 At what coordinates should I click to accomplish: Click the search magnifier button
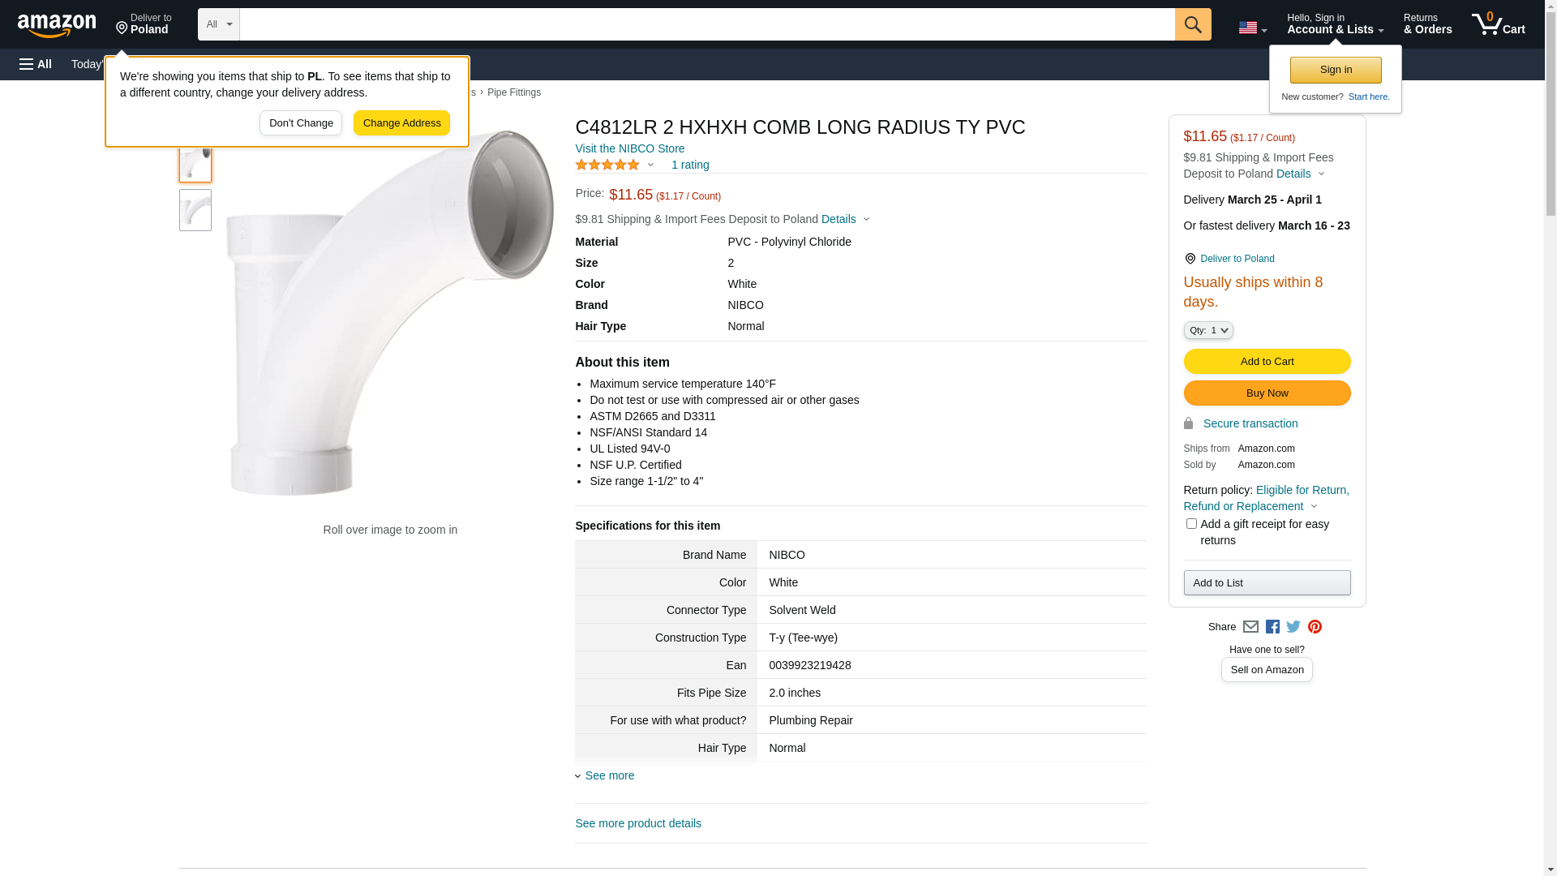1192,24
